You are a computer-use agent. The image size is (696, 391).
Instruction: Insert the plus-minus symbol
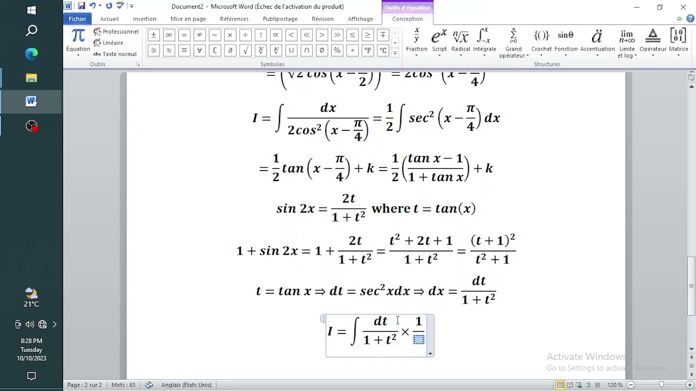click(x=154, y=35)
